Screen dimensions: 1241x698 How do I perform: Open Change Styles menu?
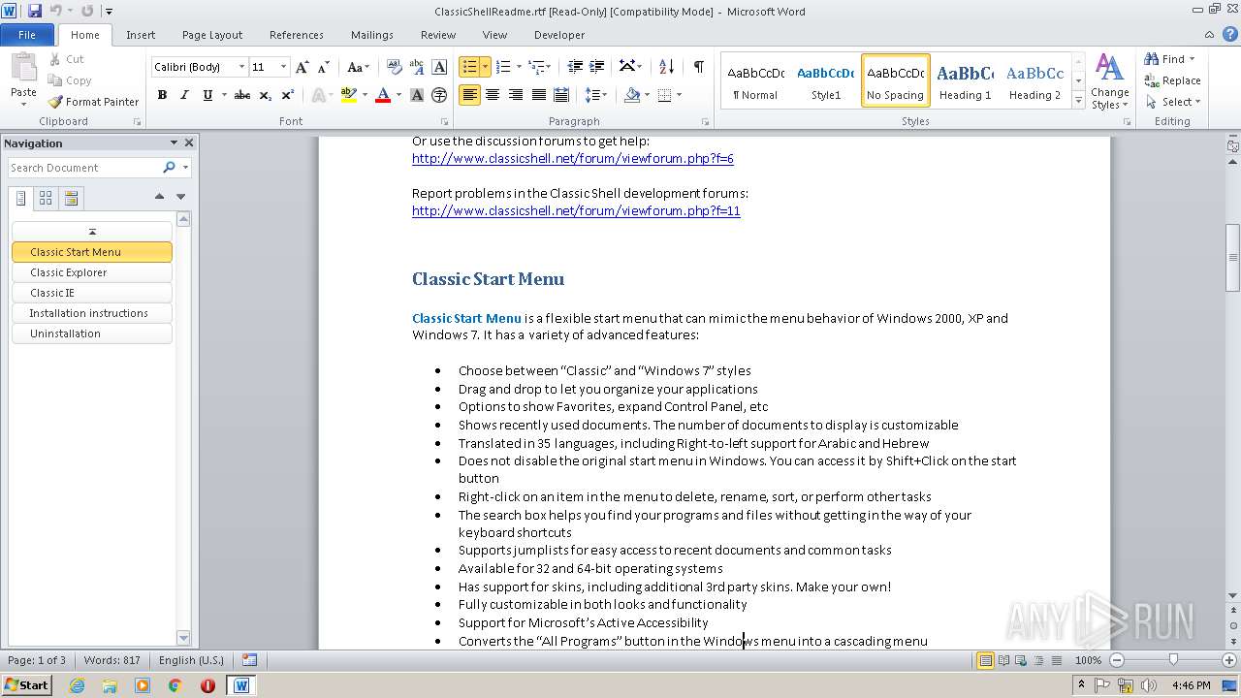(x=1110, y=82)
